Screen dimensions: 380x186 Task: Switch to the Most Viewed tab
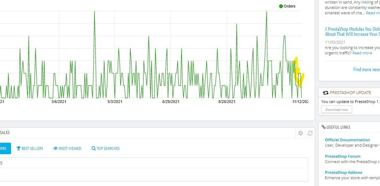click(67, 148)
